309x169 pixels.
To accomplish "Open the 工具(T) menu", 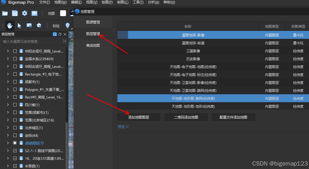I will [138, 2].
